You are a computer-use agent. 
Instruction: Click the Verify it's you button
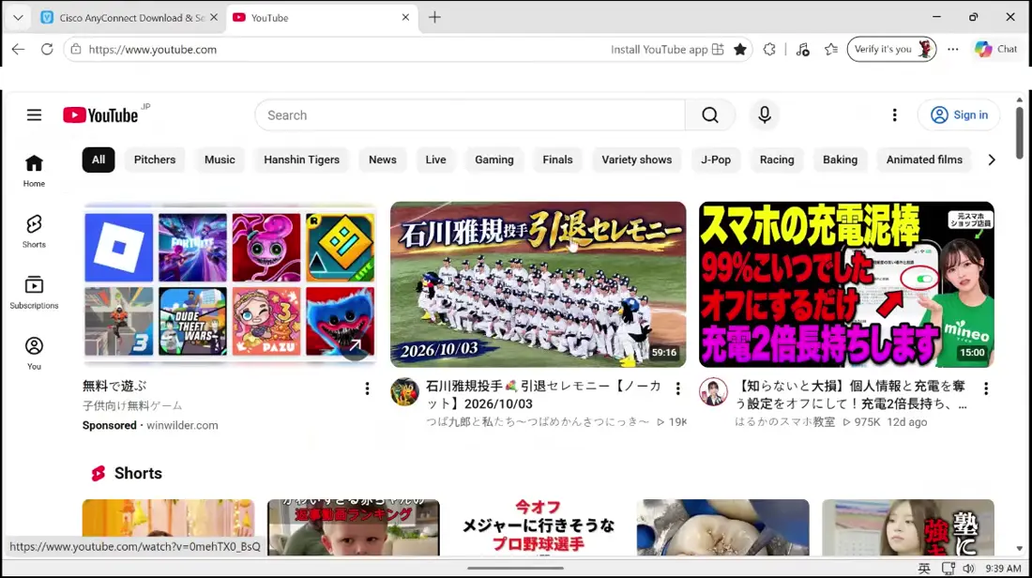[x=892, y=50]
